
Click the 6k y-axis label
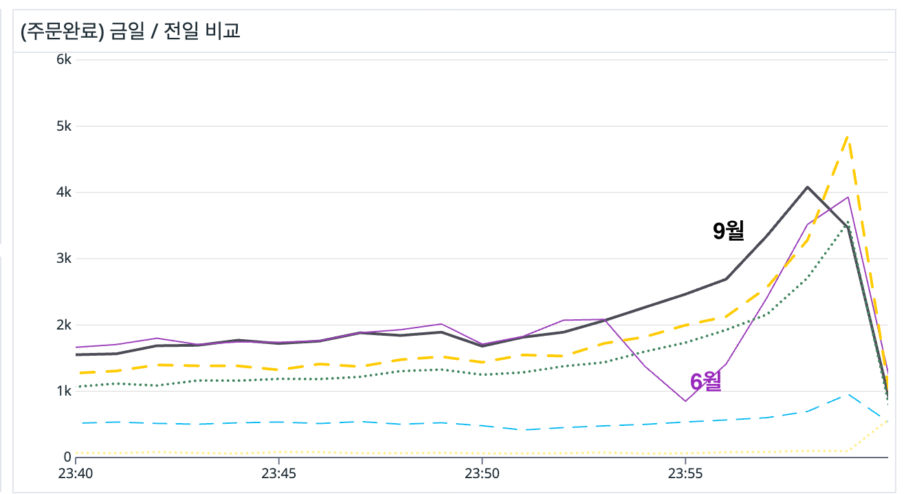click(64, 60)
